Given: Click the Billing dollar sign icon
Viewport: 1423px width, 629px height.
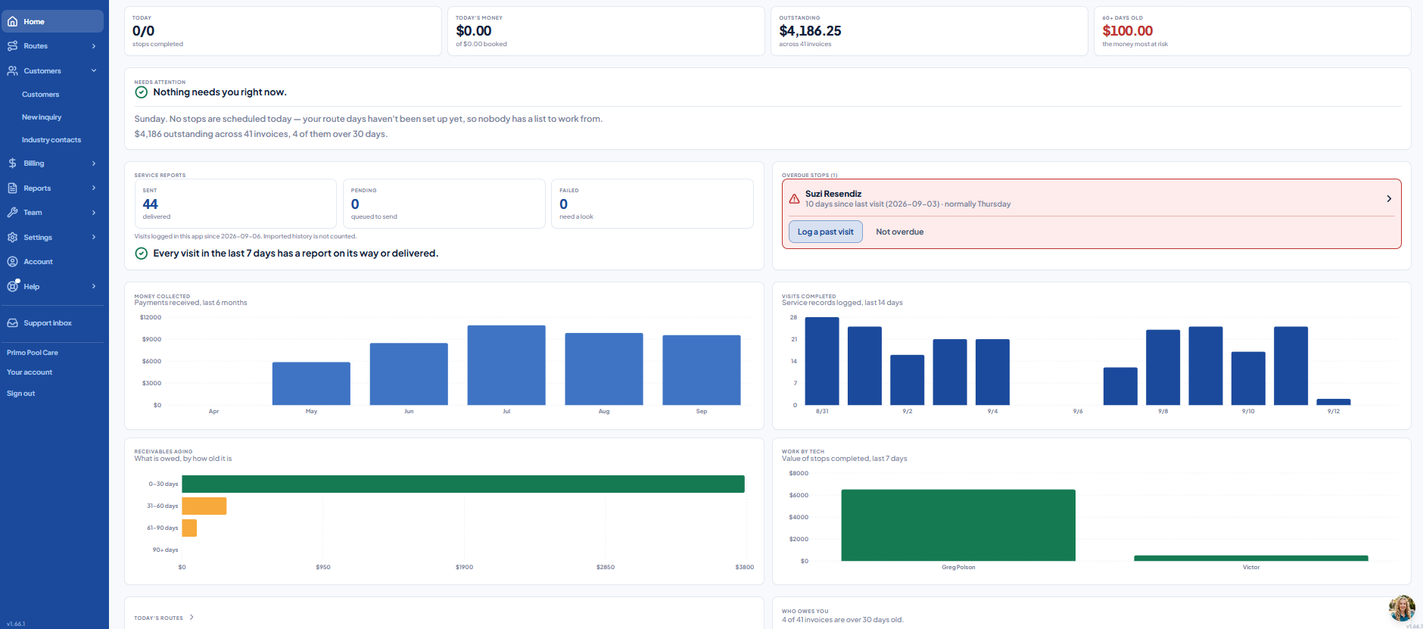Looking at the screenshot, I should pos(12,163).
